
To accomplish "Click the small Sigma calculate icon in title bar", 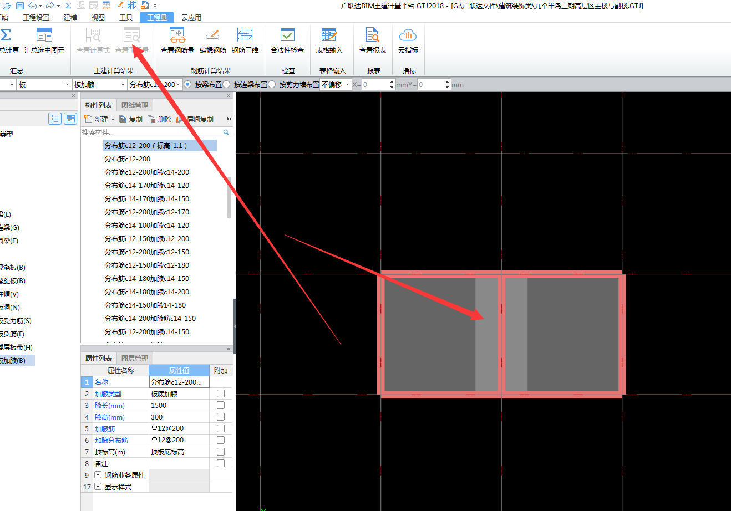I will pos(68,6).
